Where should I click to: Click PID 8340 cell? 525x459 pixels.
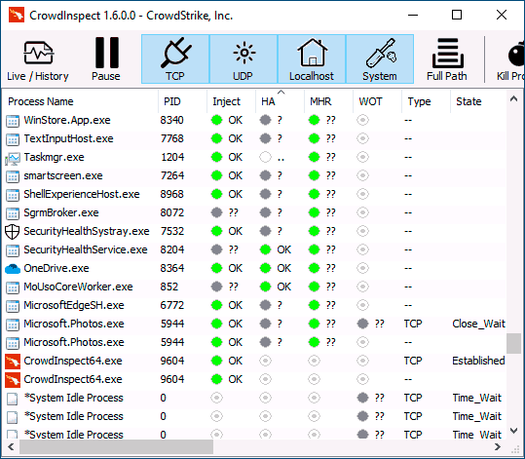(x=171, y=120)
